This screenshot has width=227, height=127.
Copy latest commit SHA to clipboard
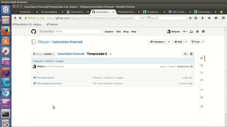192,67
